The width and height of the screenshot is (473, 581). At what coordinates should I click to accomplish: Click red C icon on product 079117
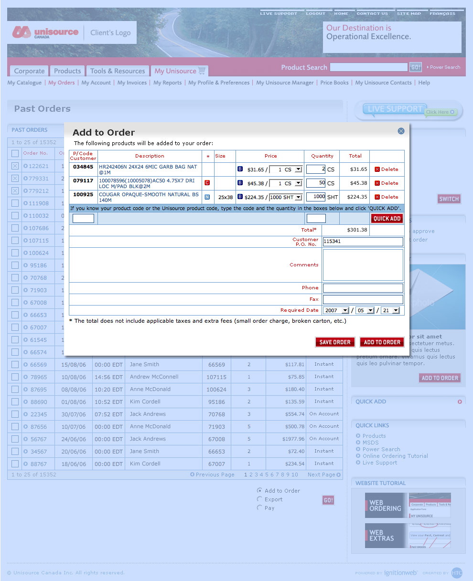[207, 183]
